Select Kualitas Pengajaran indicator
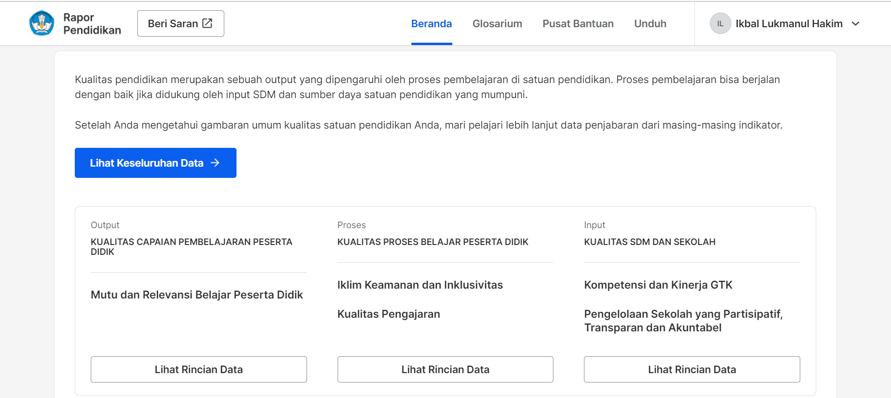This screenshot has height=398, width=891. tap(388, 314)
